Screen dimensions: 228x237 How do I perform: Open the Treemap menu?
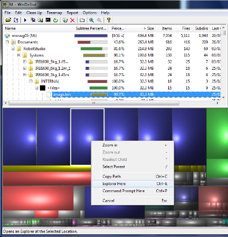[x=54, y=13]
